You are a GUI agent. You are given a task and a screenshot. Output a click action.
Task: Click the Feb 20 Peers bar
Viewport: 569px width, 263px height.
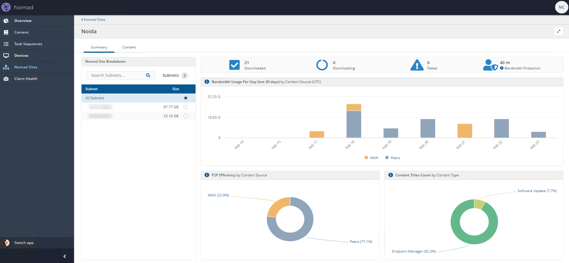click(427, 128)
